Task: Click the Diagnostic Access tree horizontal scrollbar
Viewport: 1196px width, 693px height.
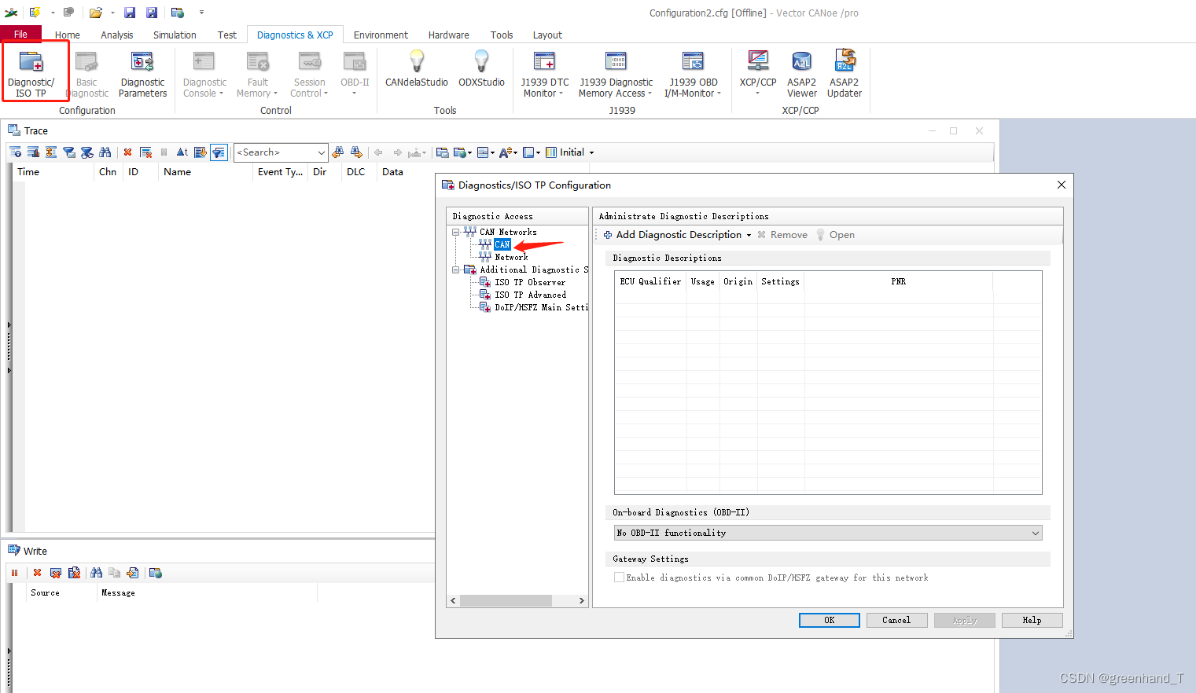Action: (506, 600)
